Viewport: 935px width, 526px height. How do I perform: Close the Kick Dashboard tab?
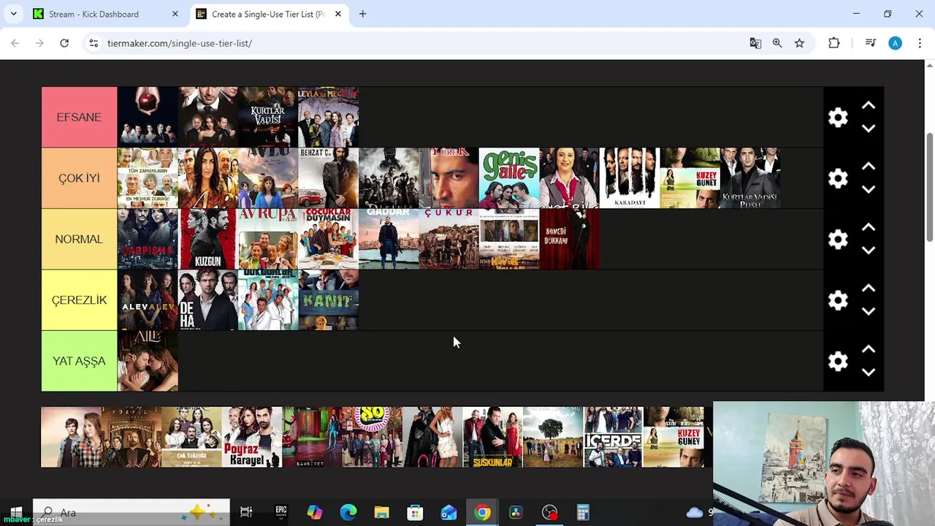175,14
